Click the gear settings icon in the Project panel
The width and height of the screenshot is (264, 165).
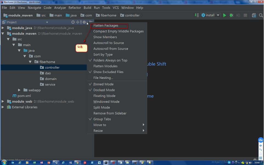click(x=84, y=22)
